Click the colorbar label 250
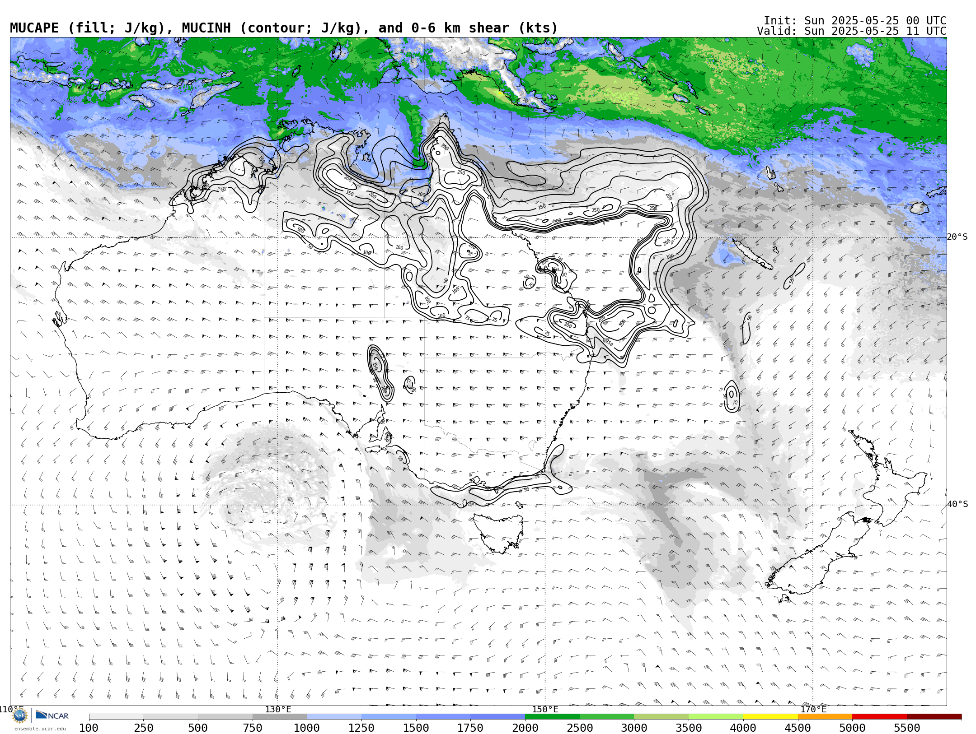976x734 pixels. click(x=143, y=728)
